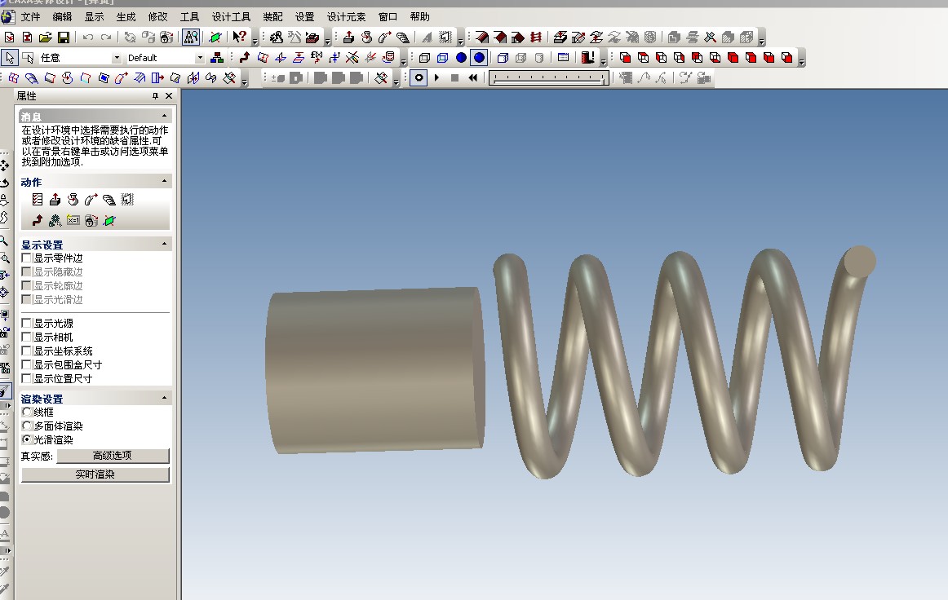Open the 窗口 menu
Screen dimensions: 948x600
[x=388, y=17]
